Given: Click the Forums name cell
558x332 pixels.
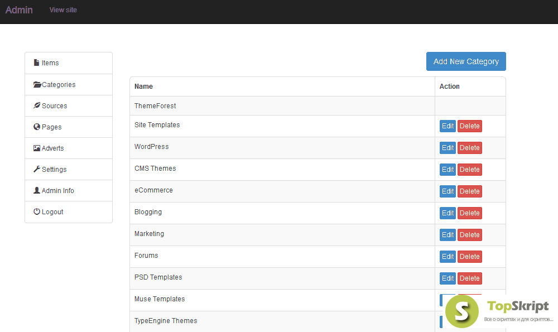Looking at the screenshot, I should pos(282,256).
